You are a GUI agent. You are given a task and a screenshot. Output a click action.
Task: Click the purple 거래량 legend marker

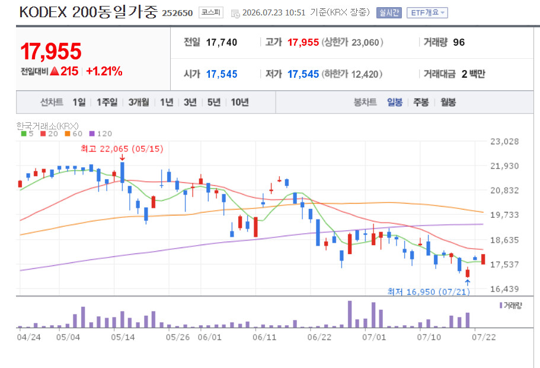pos(501,305)
